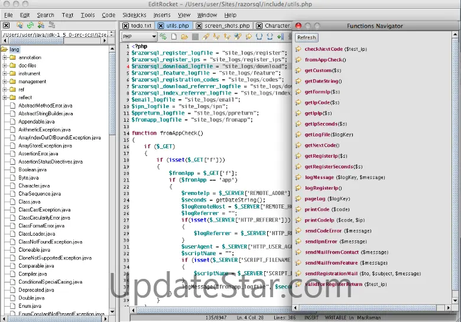Click the browse folder icon in file panel
Image resolution: width=461 pixels, height=322 pixels.
(x=20, y=25)
